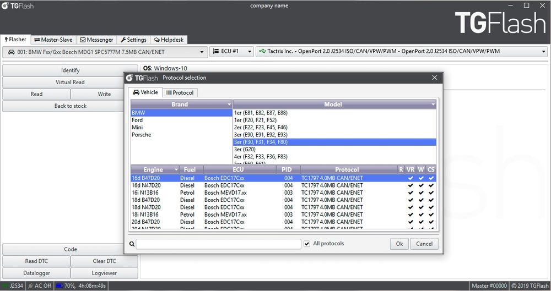
Task: Uncheck the All protocols checkbox
Action: [307, 244]
